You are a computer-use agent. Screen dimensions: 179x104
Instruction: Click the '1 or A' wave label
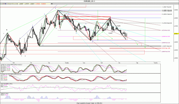point(110,33)
